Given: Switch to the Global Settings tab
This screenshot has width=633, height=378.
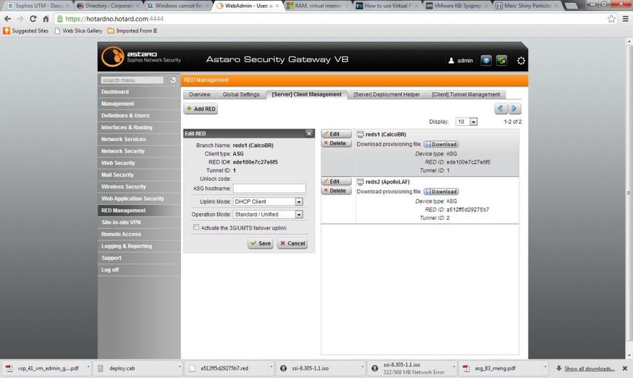Looking at the screenshot, I should pyautogui.click(x=241, y=94).
